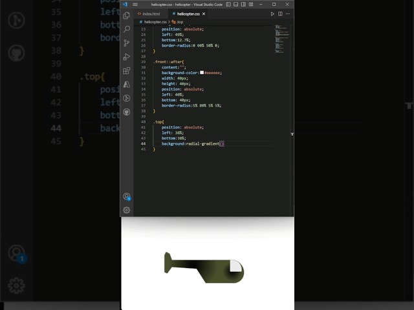Open the More Actions ellipsis menu
Screen dimensions: 414x310
pos(288,14)
